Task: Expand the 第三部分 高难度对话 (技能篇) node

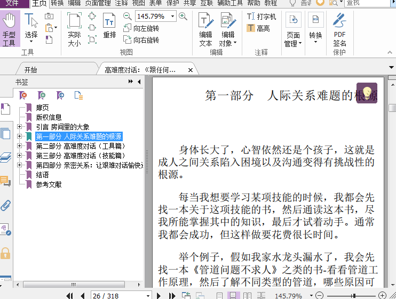Action: [19, 155]
